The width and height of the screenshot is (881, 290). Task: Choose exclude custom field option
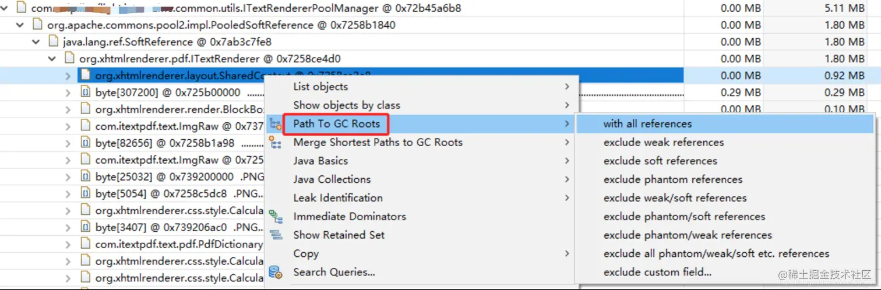[x=657, y=272]
